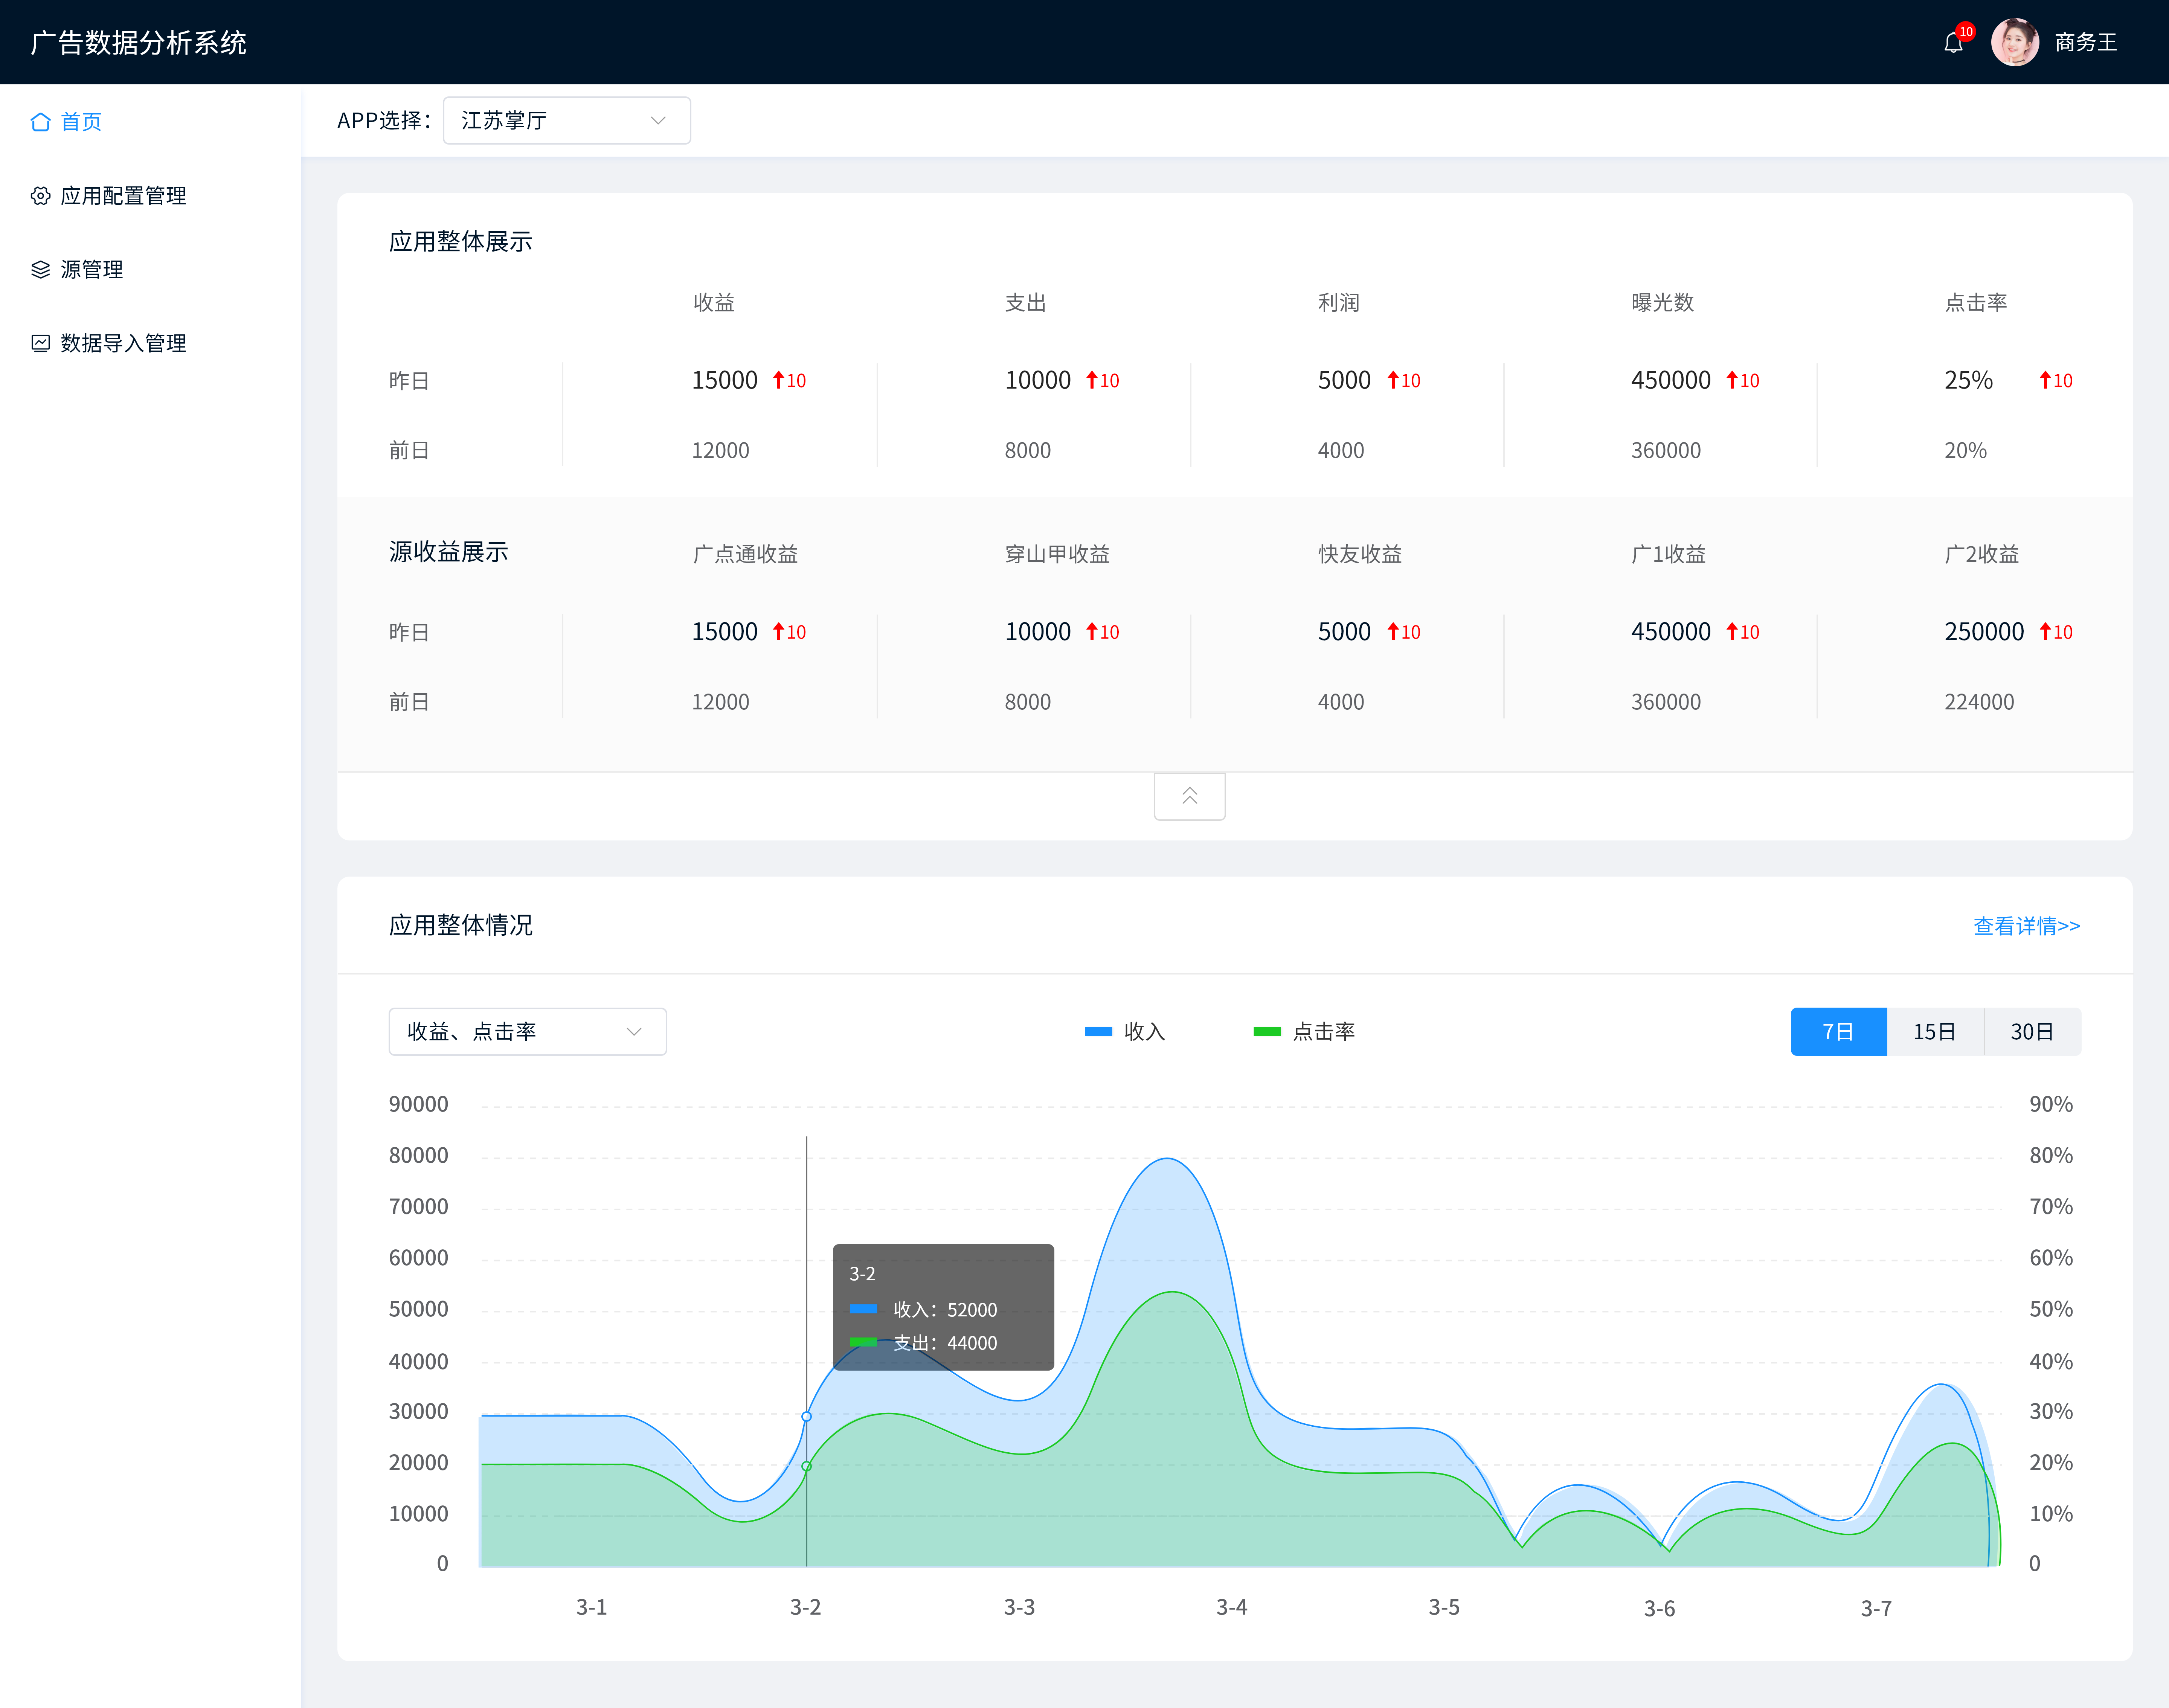The image size is (2169, 1708).
Task: Click the blue data point on the 3-2 line
Action: pyautogui.click(x=806, y=1416)
